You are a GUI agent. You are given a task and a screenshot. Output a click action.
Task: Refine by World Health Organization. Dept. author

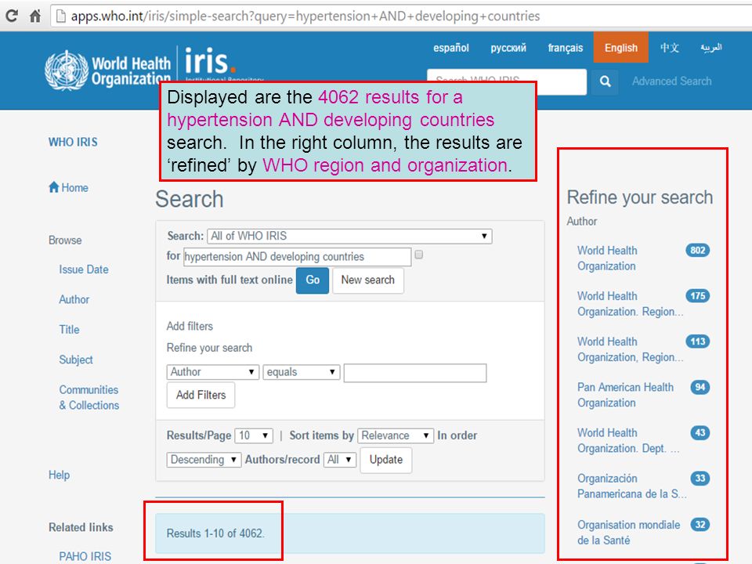click(x=627, y=440)
